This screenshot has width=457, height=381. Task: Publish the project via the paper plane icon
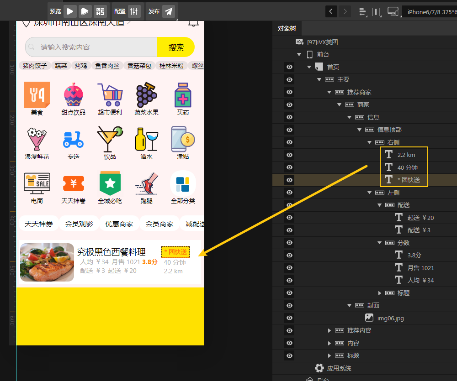[168, 11]
